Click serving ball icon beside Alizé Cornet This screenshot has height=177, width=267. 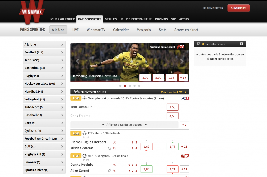110,171
